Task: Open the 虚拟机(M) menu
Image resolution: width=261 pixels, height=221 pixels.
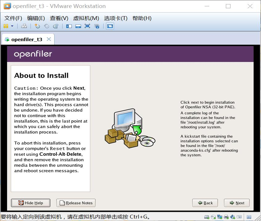Action: pyautogui.click(x=86, y=18)
